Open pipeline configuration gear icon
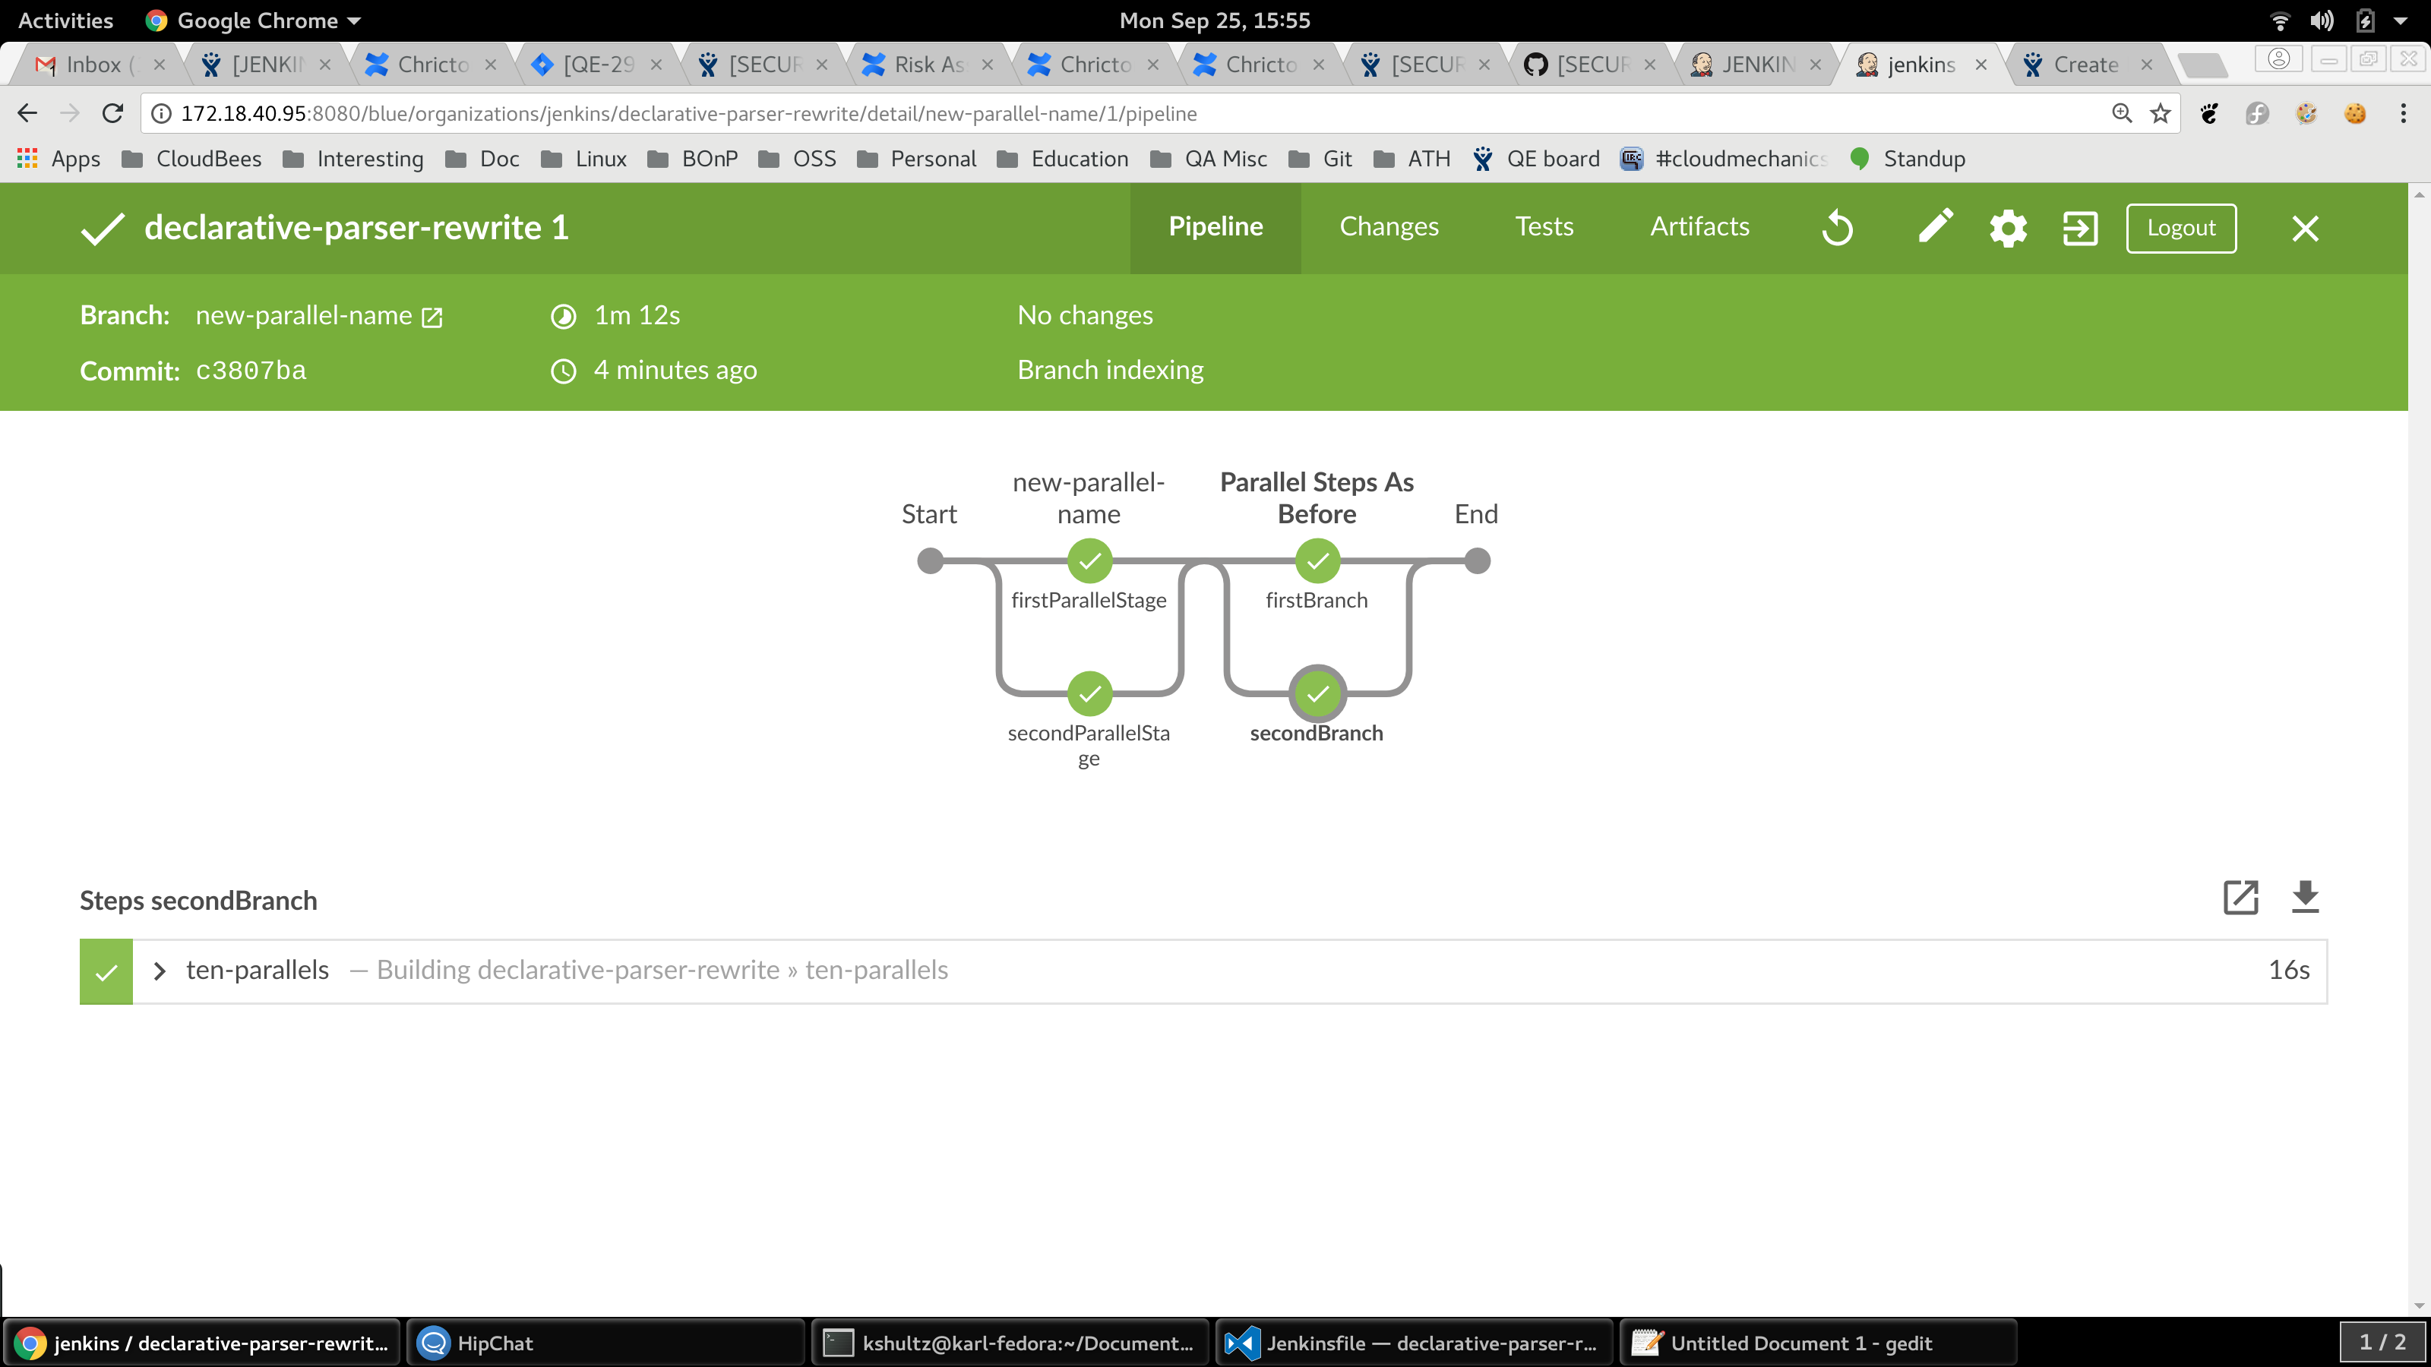 [2007, 229]
